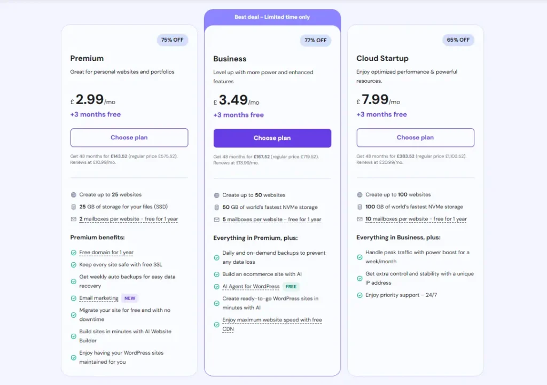Click the checkmark icon beside Enjoy priority support

(360, 295)
